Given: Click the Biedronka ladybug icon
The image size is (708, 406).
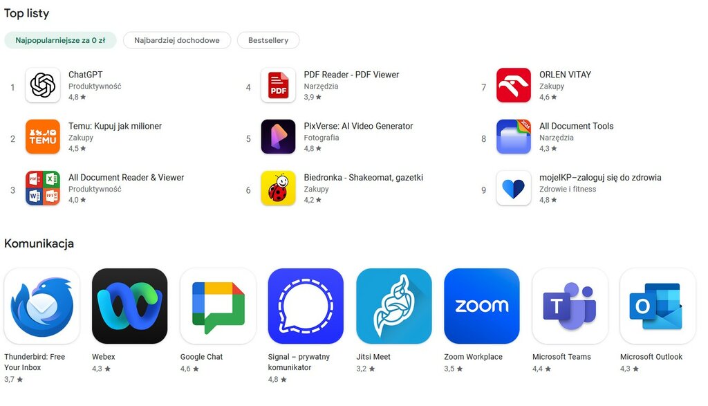Looking at the screenshot, I should click(278, 188).
